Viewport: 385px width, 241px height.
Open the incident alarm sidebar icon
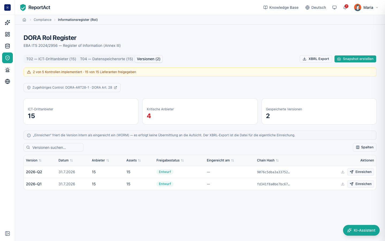[x=7, y=70]
